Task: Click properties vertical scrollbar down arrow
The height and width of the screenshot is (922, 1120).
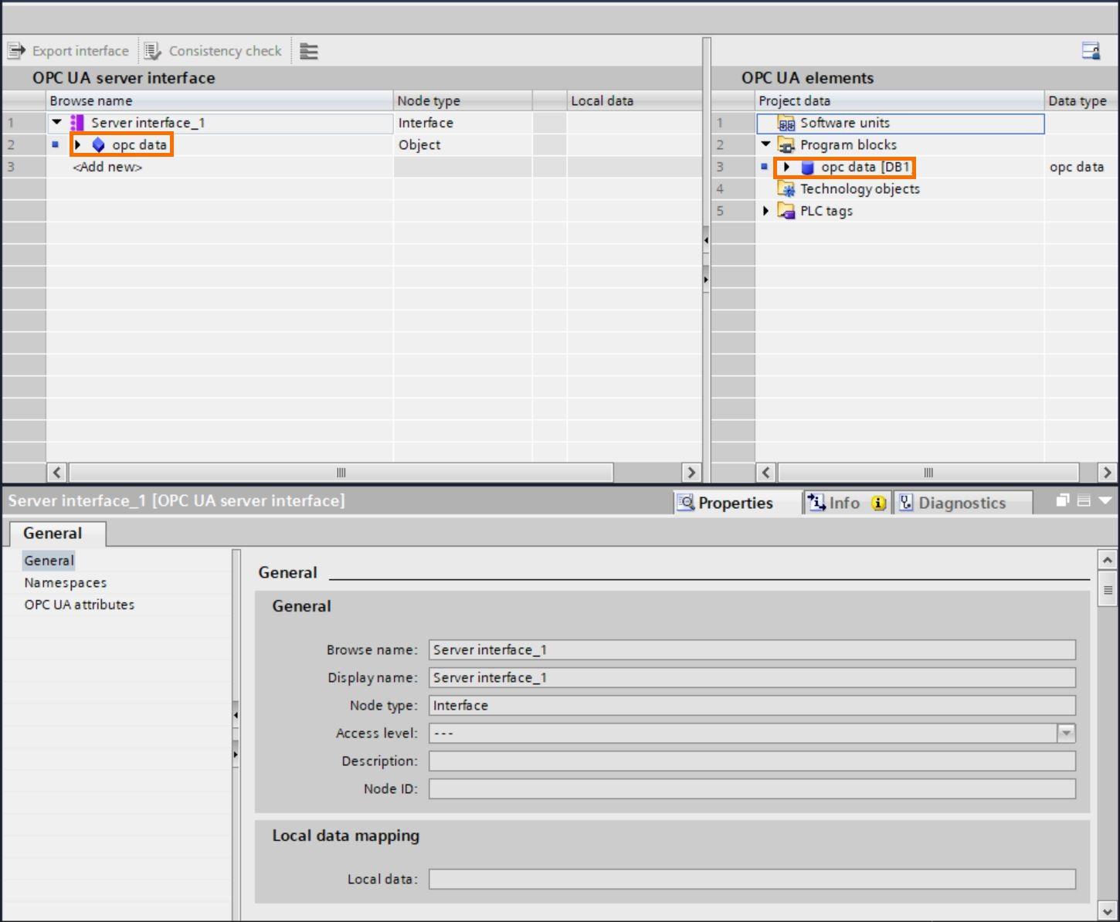Action: pyautogui.click(x=1108, y=910)
